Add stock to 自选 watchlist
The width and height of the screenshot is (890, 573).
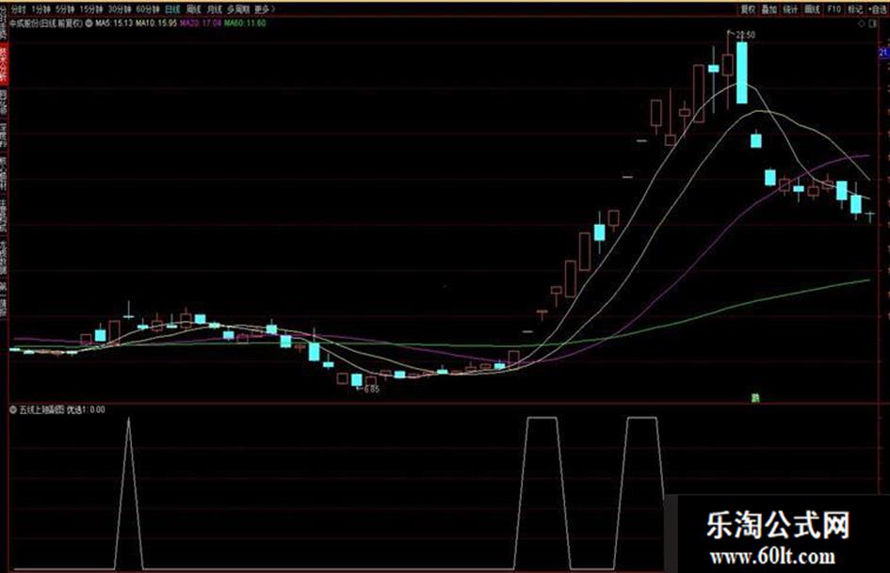tap(879, 9)
